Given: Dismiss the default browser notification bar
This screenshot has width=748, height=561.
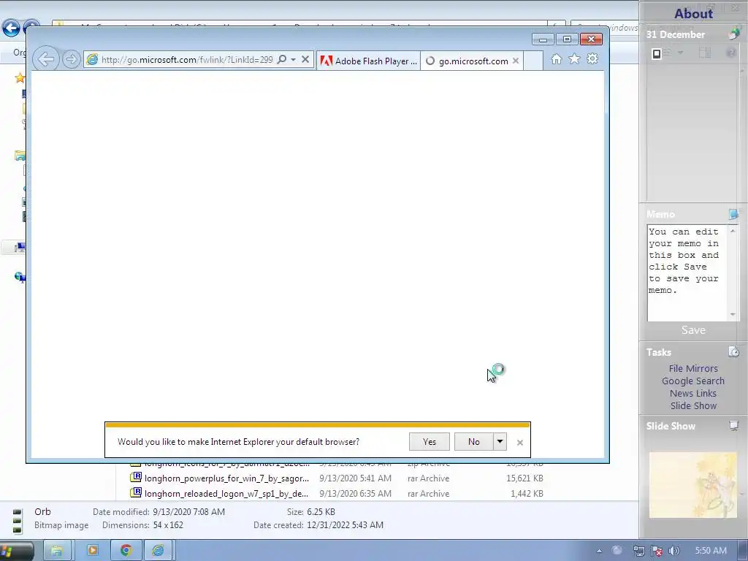Looking at the screenshot, I should [520, 443].
